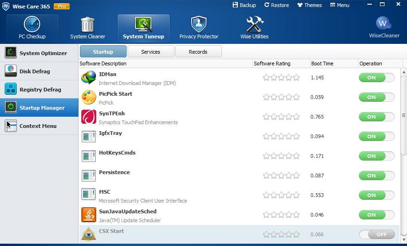Open the Wise Utilities section
The width and height of the screenshot is (407, 246).
coord(254,28)
